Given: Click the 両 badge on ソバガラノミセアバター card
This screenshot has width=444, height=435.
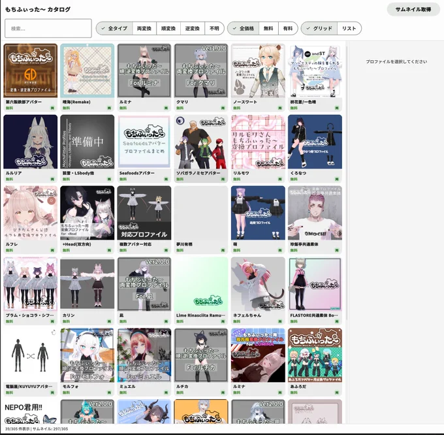Looking at the screenshot, I should pyautogui.click(x=223, y=179).
